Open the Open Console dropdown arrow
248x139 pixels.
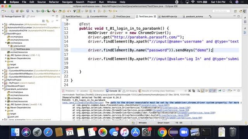click(232, 91)
